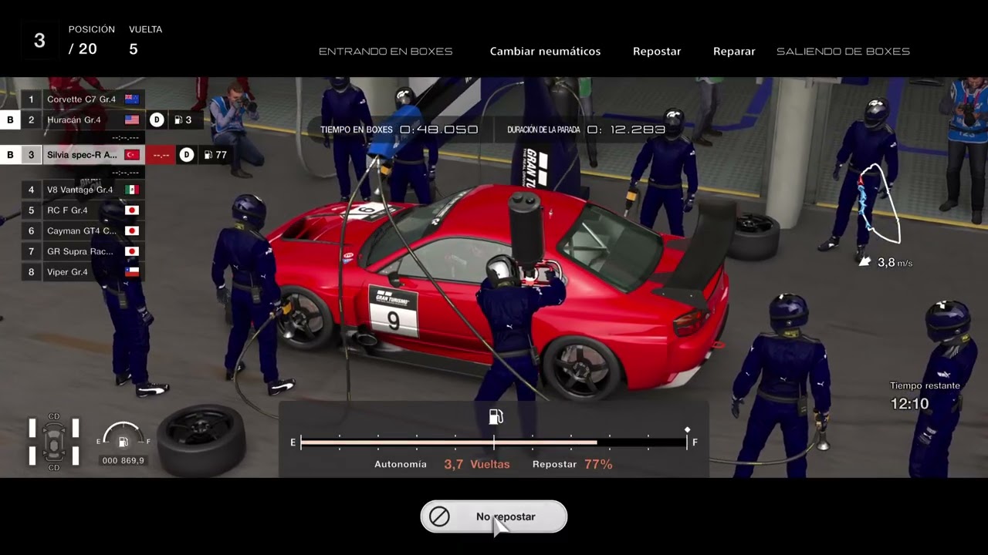
Task: Click the circuit track map
Action: 878,203
